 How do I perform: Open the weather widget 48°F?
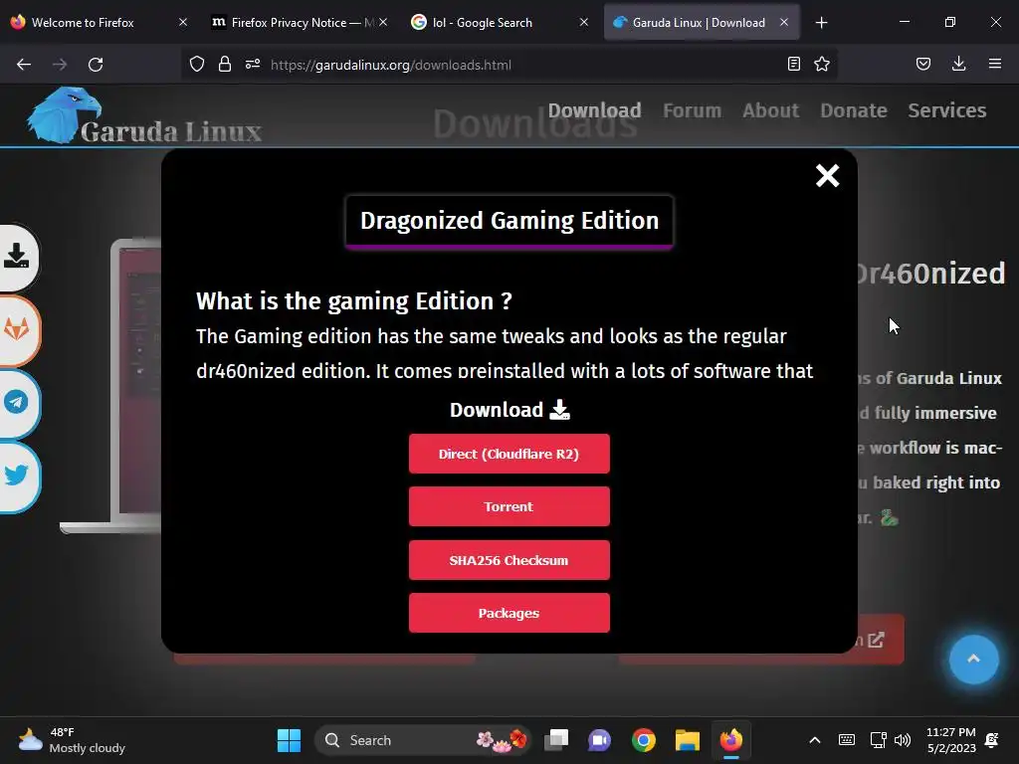click(x=73, y=740)
